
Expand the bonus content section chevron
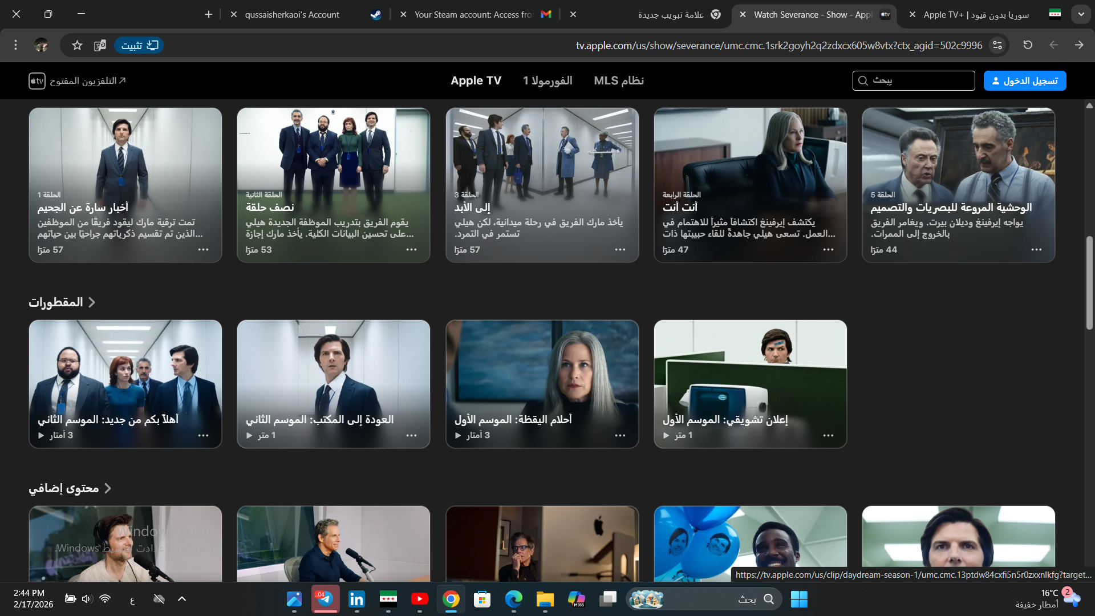click(x=108, y=488)
